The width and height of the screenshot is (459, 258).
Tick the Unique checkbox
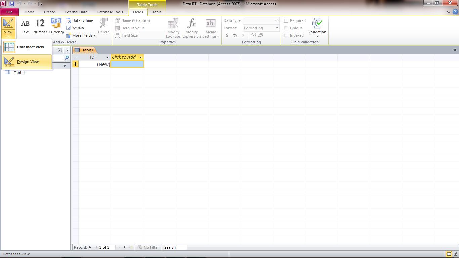[286, 28]
